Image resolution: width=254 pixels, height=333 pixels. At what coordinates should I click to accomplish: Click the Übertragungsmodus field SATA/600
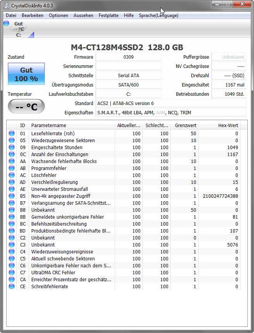coord(129,85)
